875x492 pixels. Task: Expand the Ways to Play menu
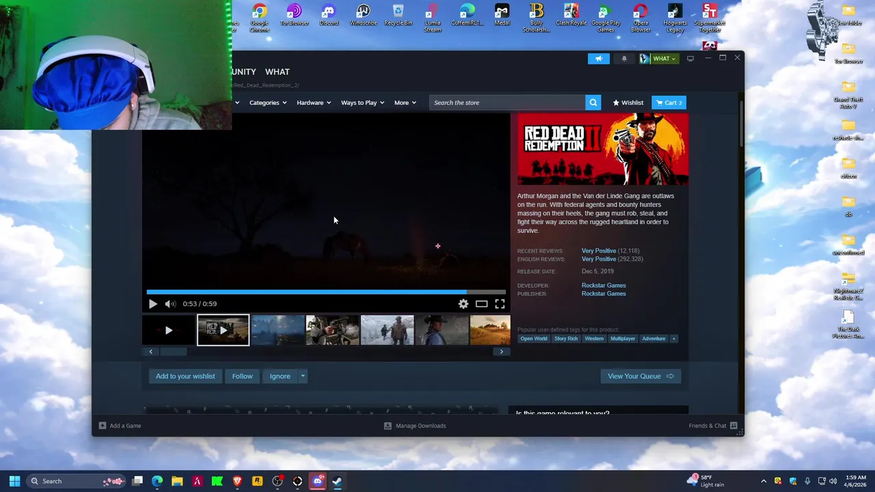[362, 102]
